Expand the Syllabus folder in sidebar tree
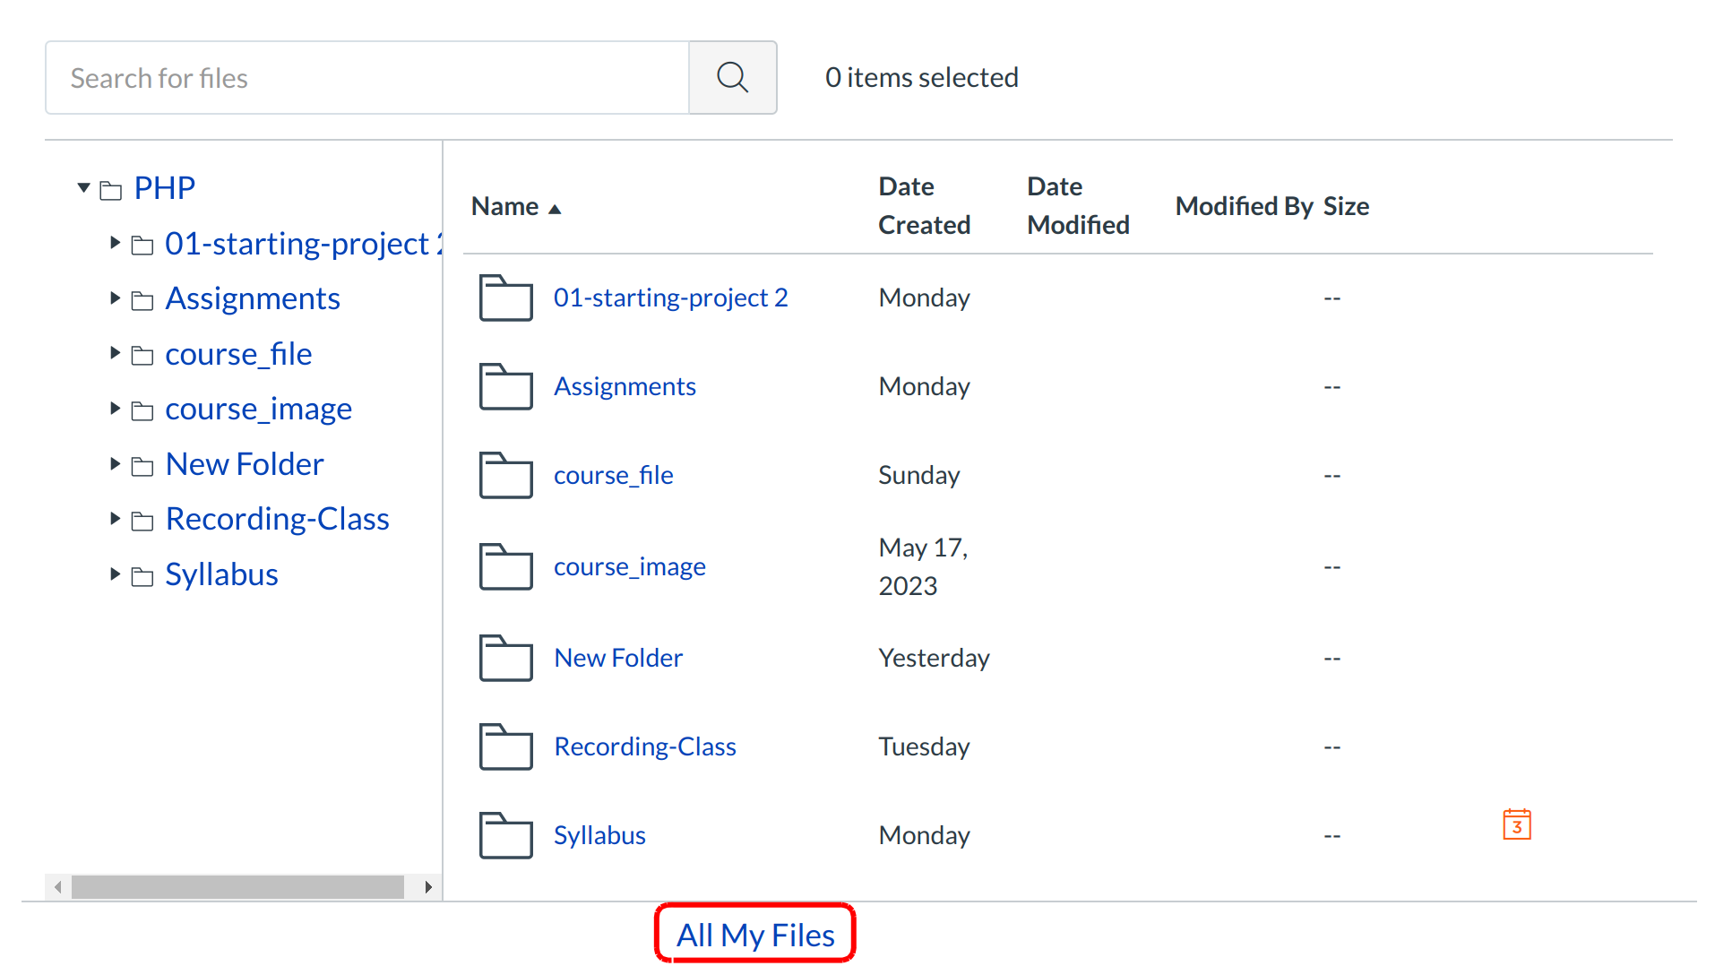The image size is (1715, 966). click(x=115, y=574)
